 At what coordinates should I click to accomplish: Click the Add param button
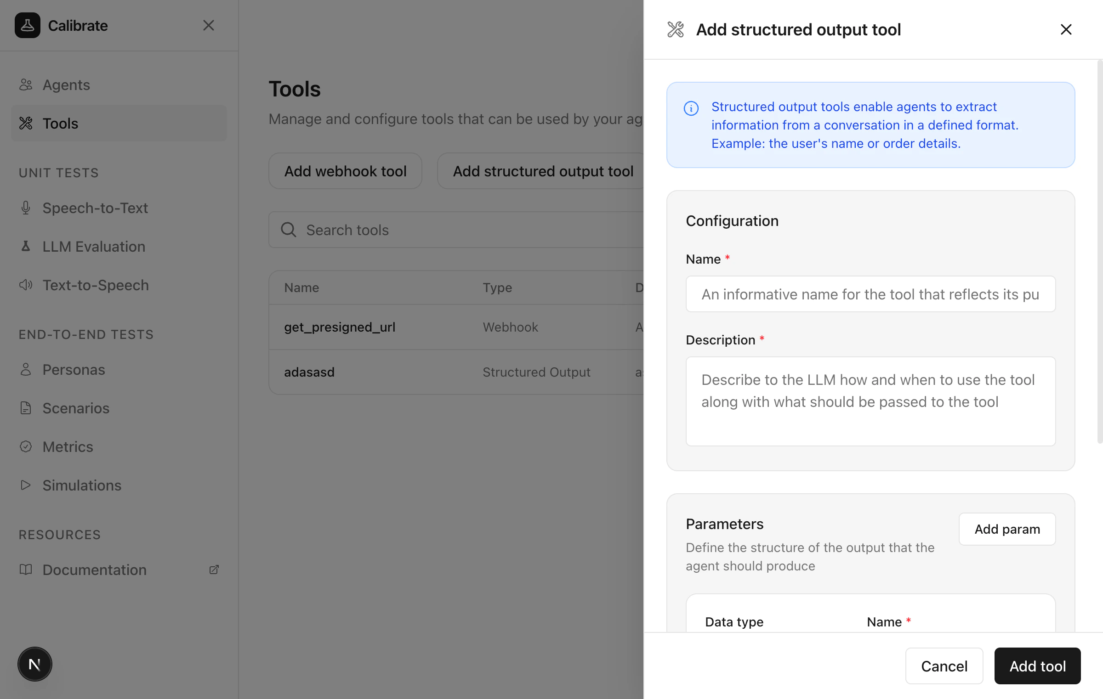point(1007,529)
